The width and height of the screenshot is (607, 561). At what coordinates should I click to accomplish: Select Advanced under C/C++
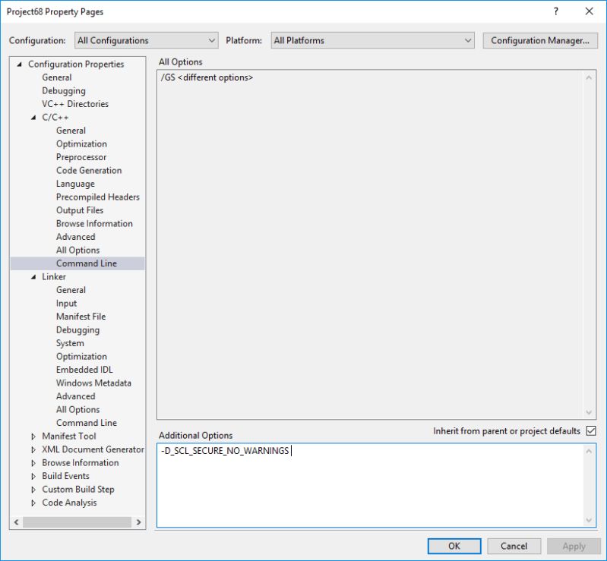pyautogui.click(x=75, y=237)
